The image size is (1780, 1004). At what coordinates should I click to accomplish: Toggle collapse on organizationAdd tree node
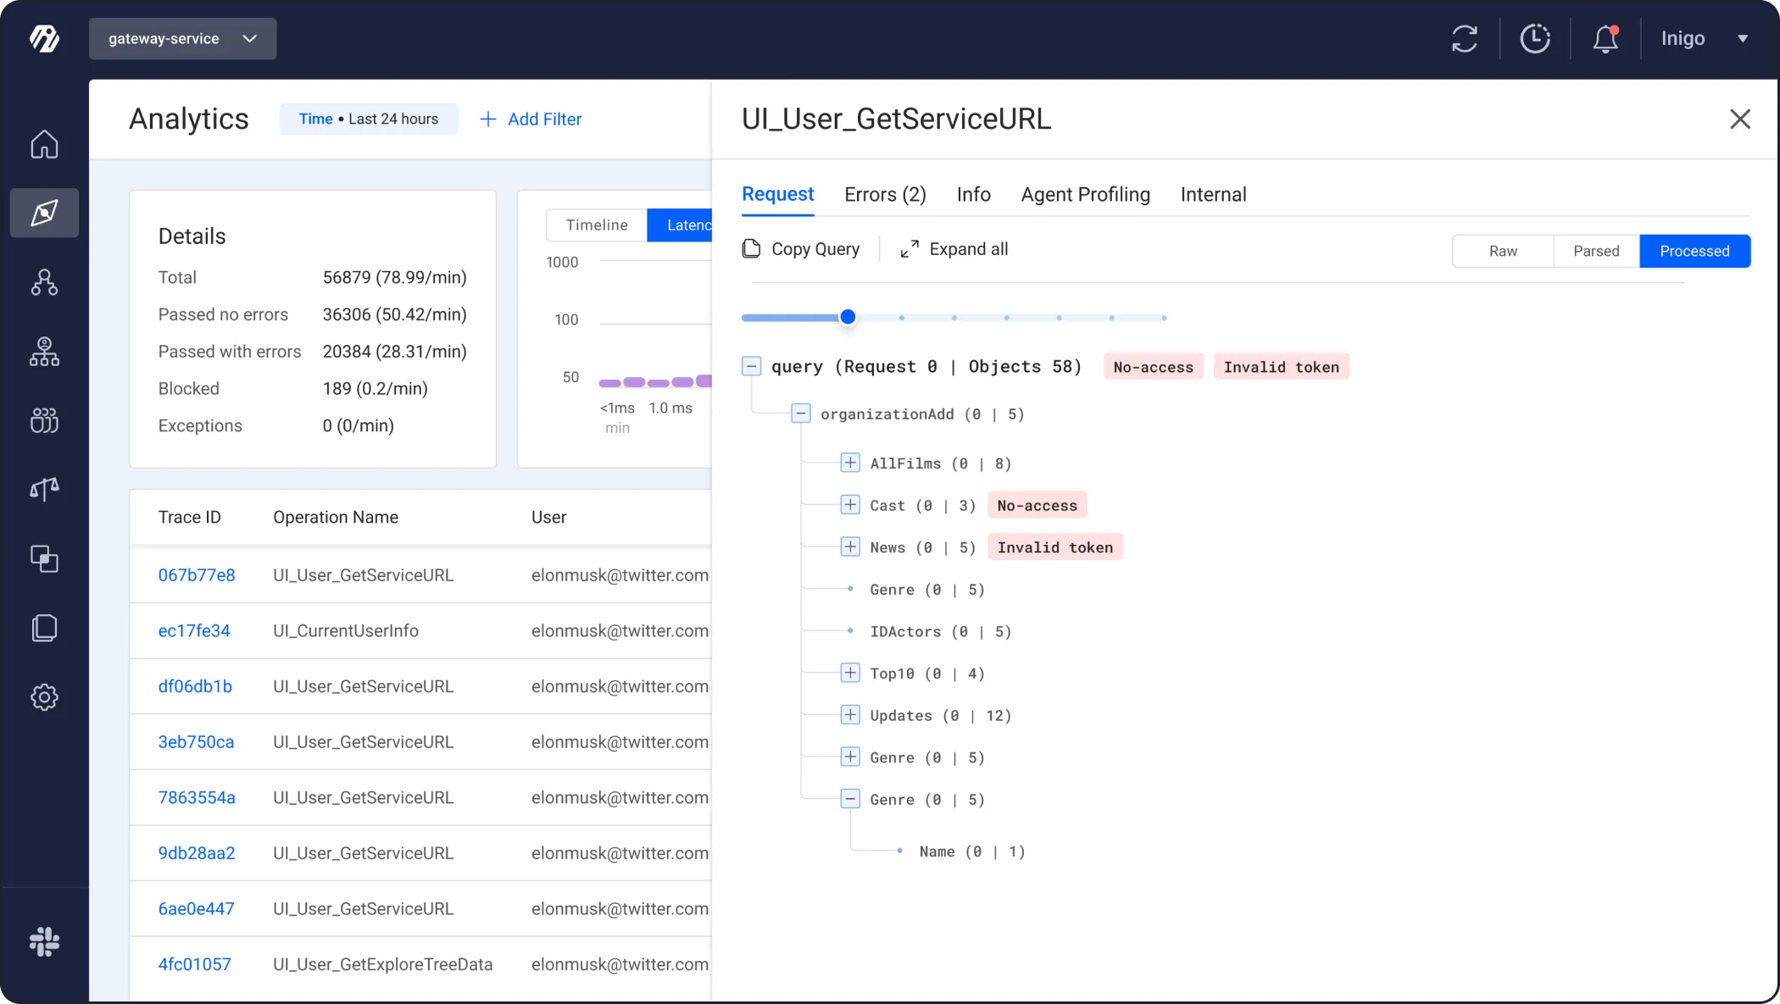801,414
